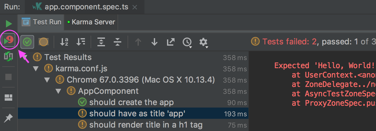Toggle Show Ignored tests striped button
This screenshot has width=376, height=131.
click(x=43, y=42)
